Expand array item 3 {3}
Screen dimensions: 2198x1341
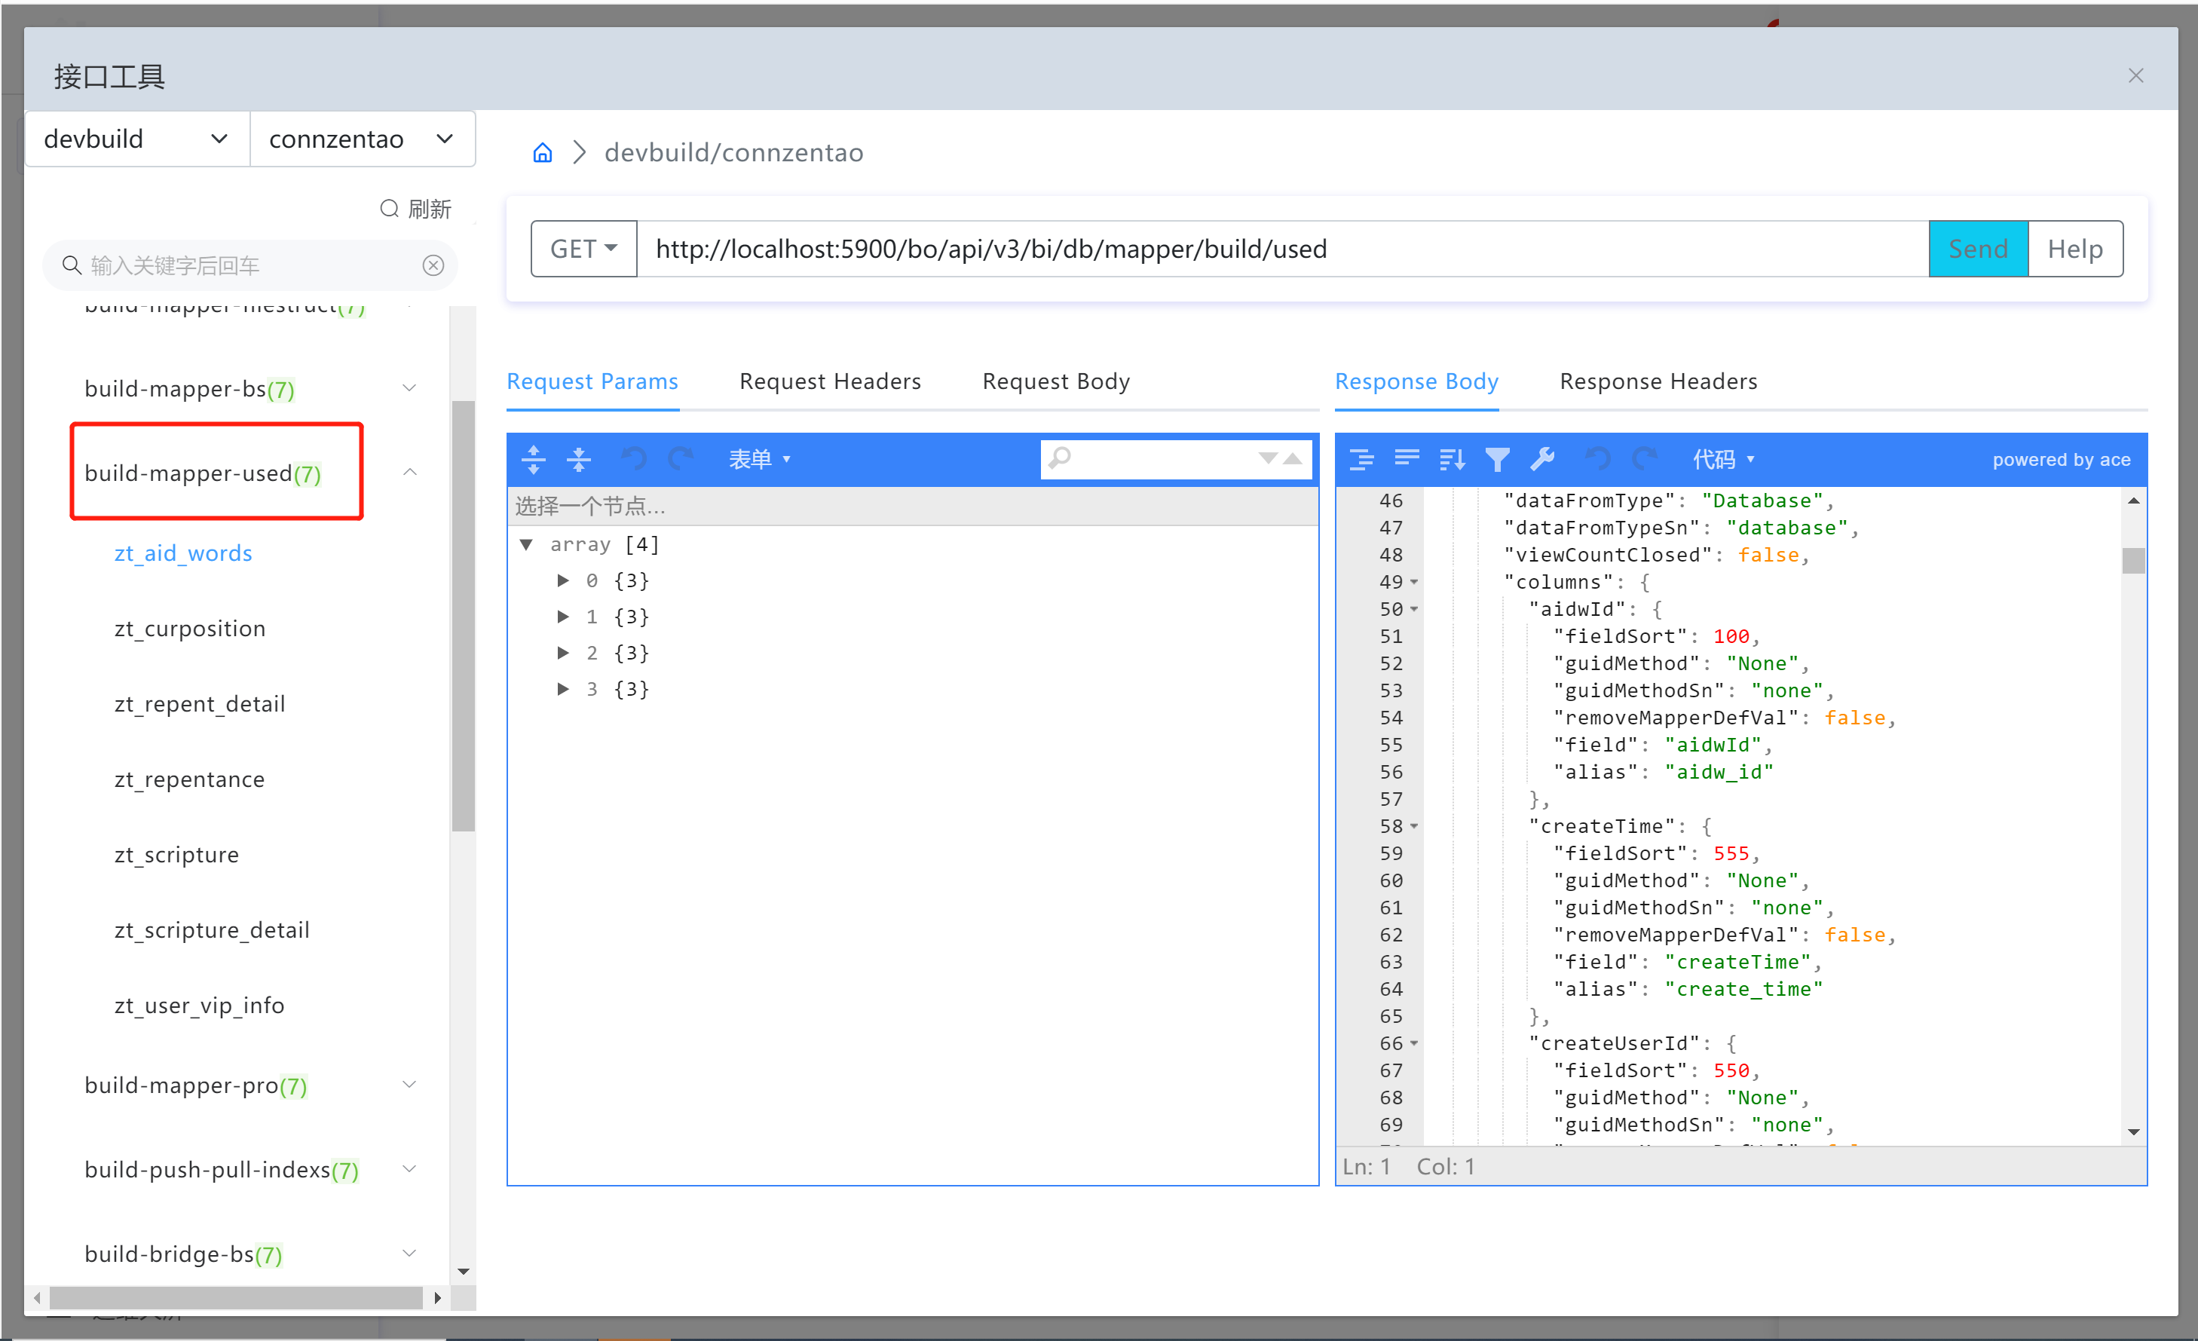[563, 689]
